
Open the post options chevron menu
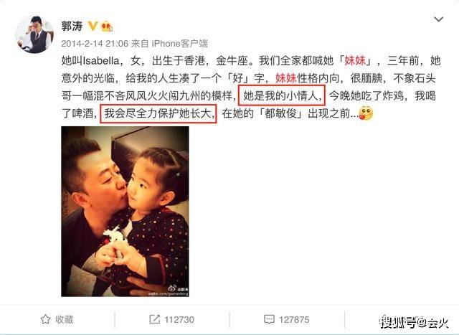point(438,19)
